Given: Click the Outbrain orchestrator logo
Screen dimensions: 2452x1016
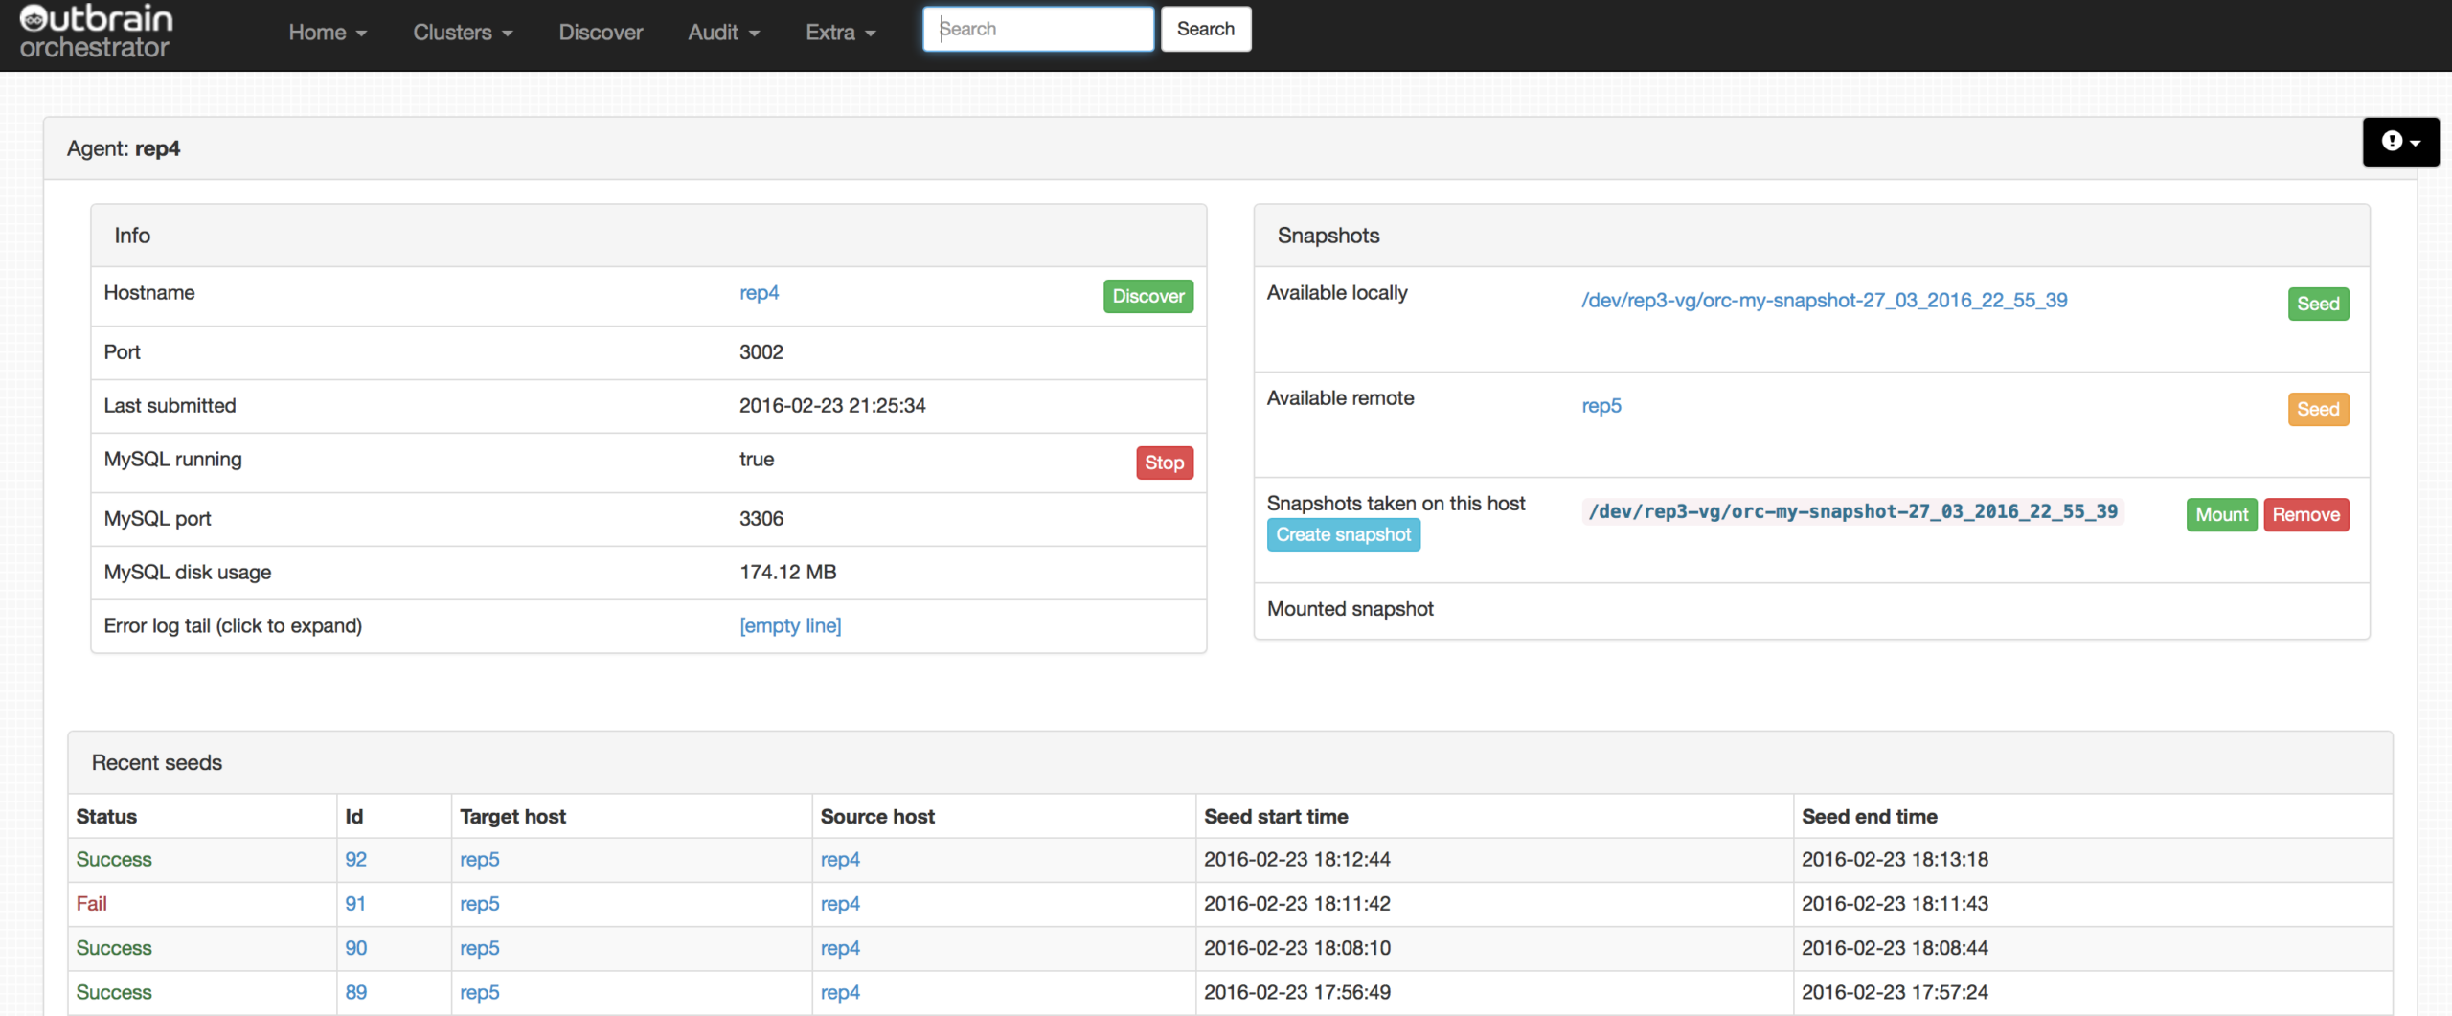Looking at the screenshot, I should click(x=96, y=33).
